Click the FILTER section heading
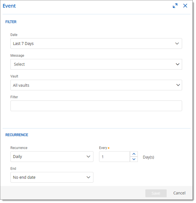This screenshot has width=196, height=203. [x=11, y=22]
